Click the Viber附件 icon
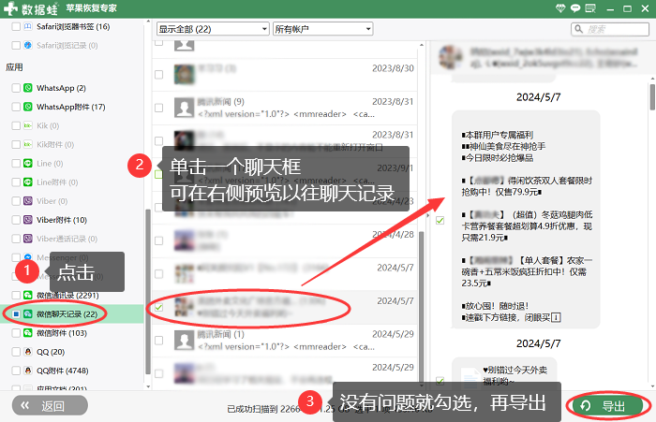 [27, 219]
